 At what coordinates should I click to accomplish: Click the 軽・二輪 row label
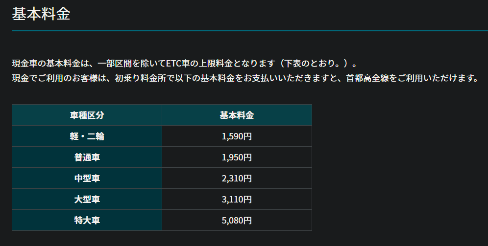pos(87,136)
